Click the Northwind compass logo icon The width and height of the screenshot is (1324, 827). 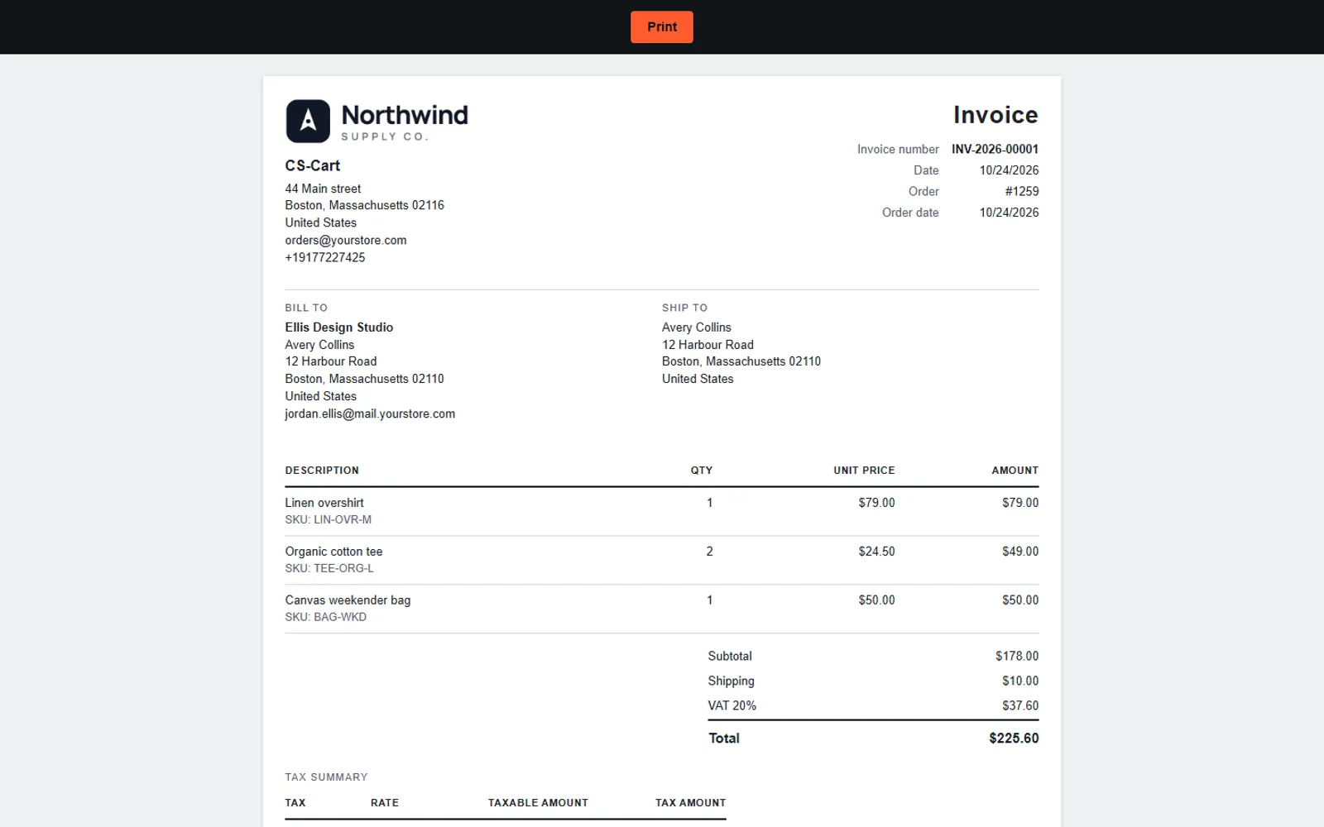click(308, 121)
